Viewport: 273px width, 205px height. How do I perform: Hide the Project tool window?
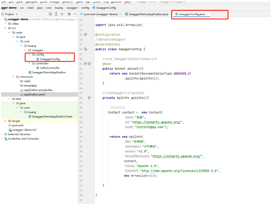point(75,14)
